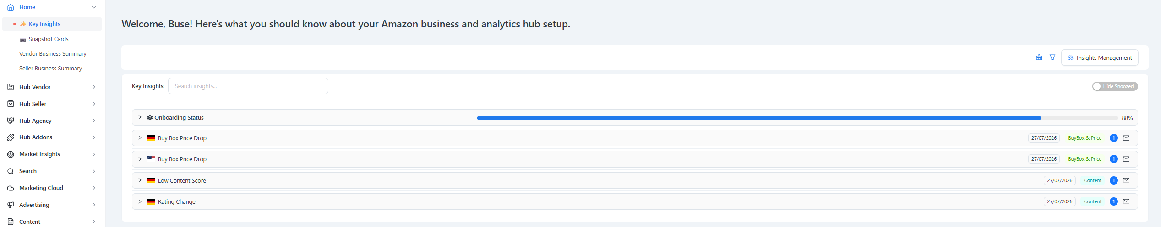Click the Marketing Cloud icon in sidebar
Image resolution: width=1161 pixels, height=227 pixels.
pos(11,188)
